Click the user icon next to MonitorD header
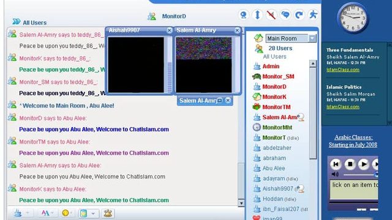Image resolution: width=392 pixels, height=220 pixels. click(x=152, y=16)
